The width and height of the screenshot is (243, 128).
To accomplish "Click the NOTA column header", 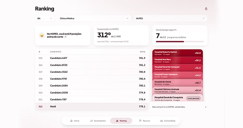I will point(143,52).
